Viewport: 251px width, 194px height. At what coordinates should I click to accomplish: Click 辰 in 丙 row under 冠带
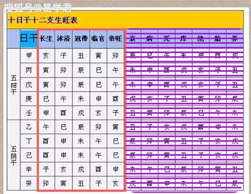81,70
